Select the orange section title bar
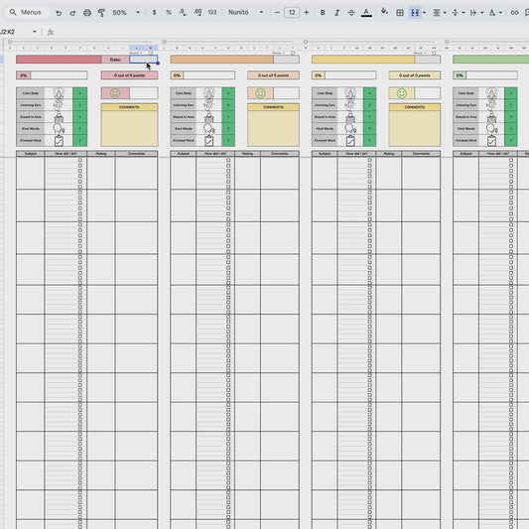 222,60
